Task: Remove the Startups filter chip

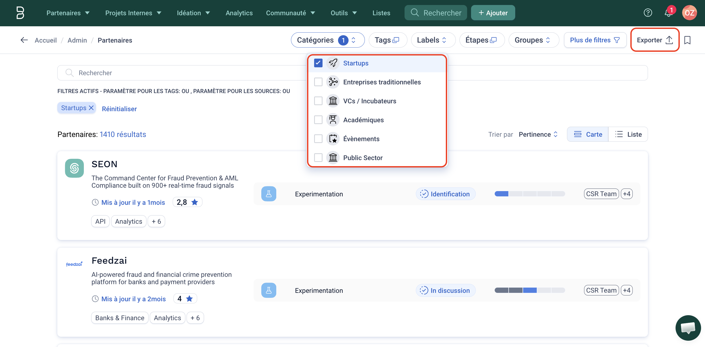Action: click(91, 108)
